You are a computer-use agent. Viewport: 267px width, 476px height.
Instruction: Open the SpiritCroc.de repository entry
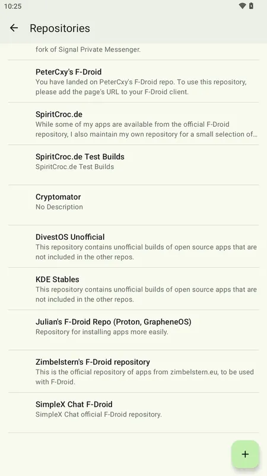[133, 124]
